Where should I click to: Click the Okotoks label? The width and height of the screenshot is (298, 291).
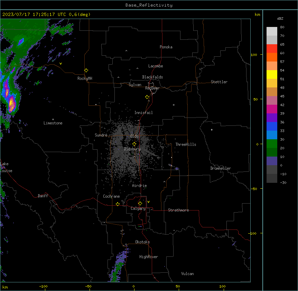(x=142, y=242)
